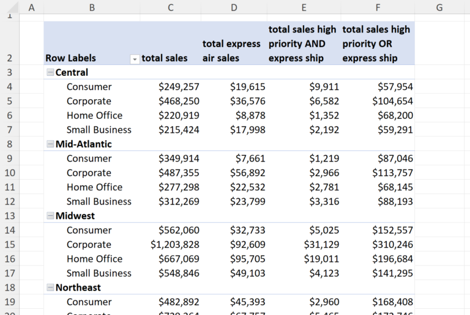This screenshot has height=315, width=470.
Task: Click the Mid-Atlantic Home Office row label
Action: (x=94, y=187)
